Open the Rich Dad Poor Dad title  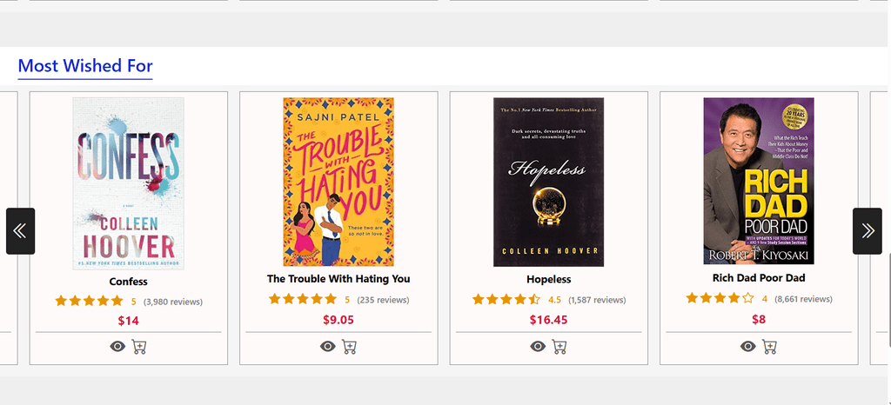click(759, 278)
